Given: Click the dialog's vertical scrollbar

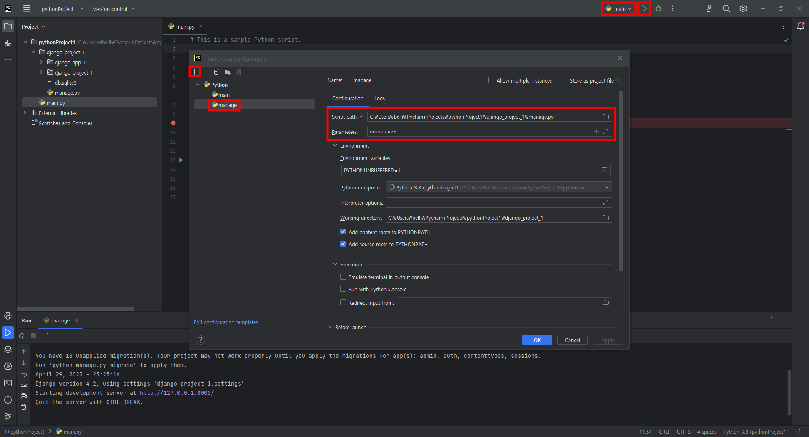Looking at the screenshot, I should coord(621,181).
